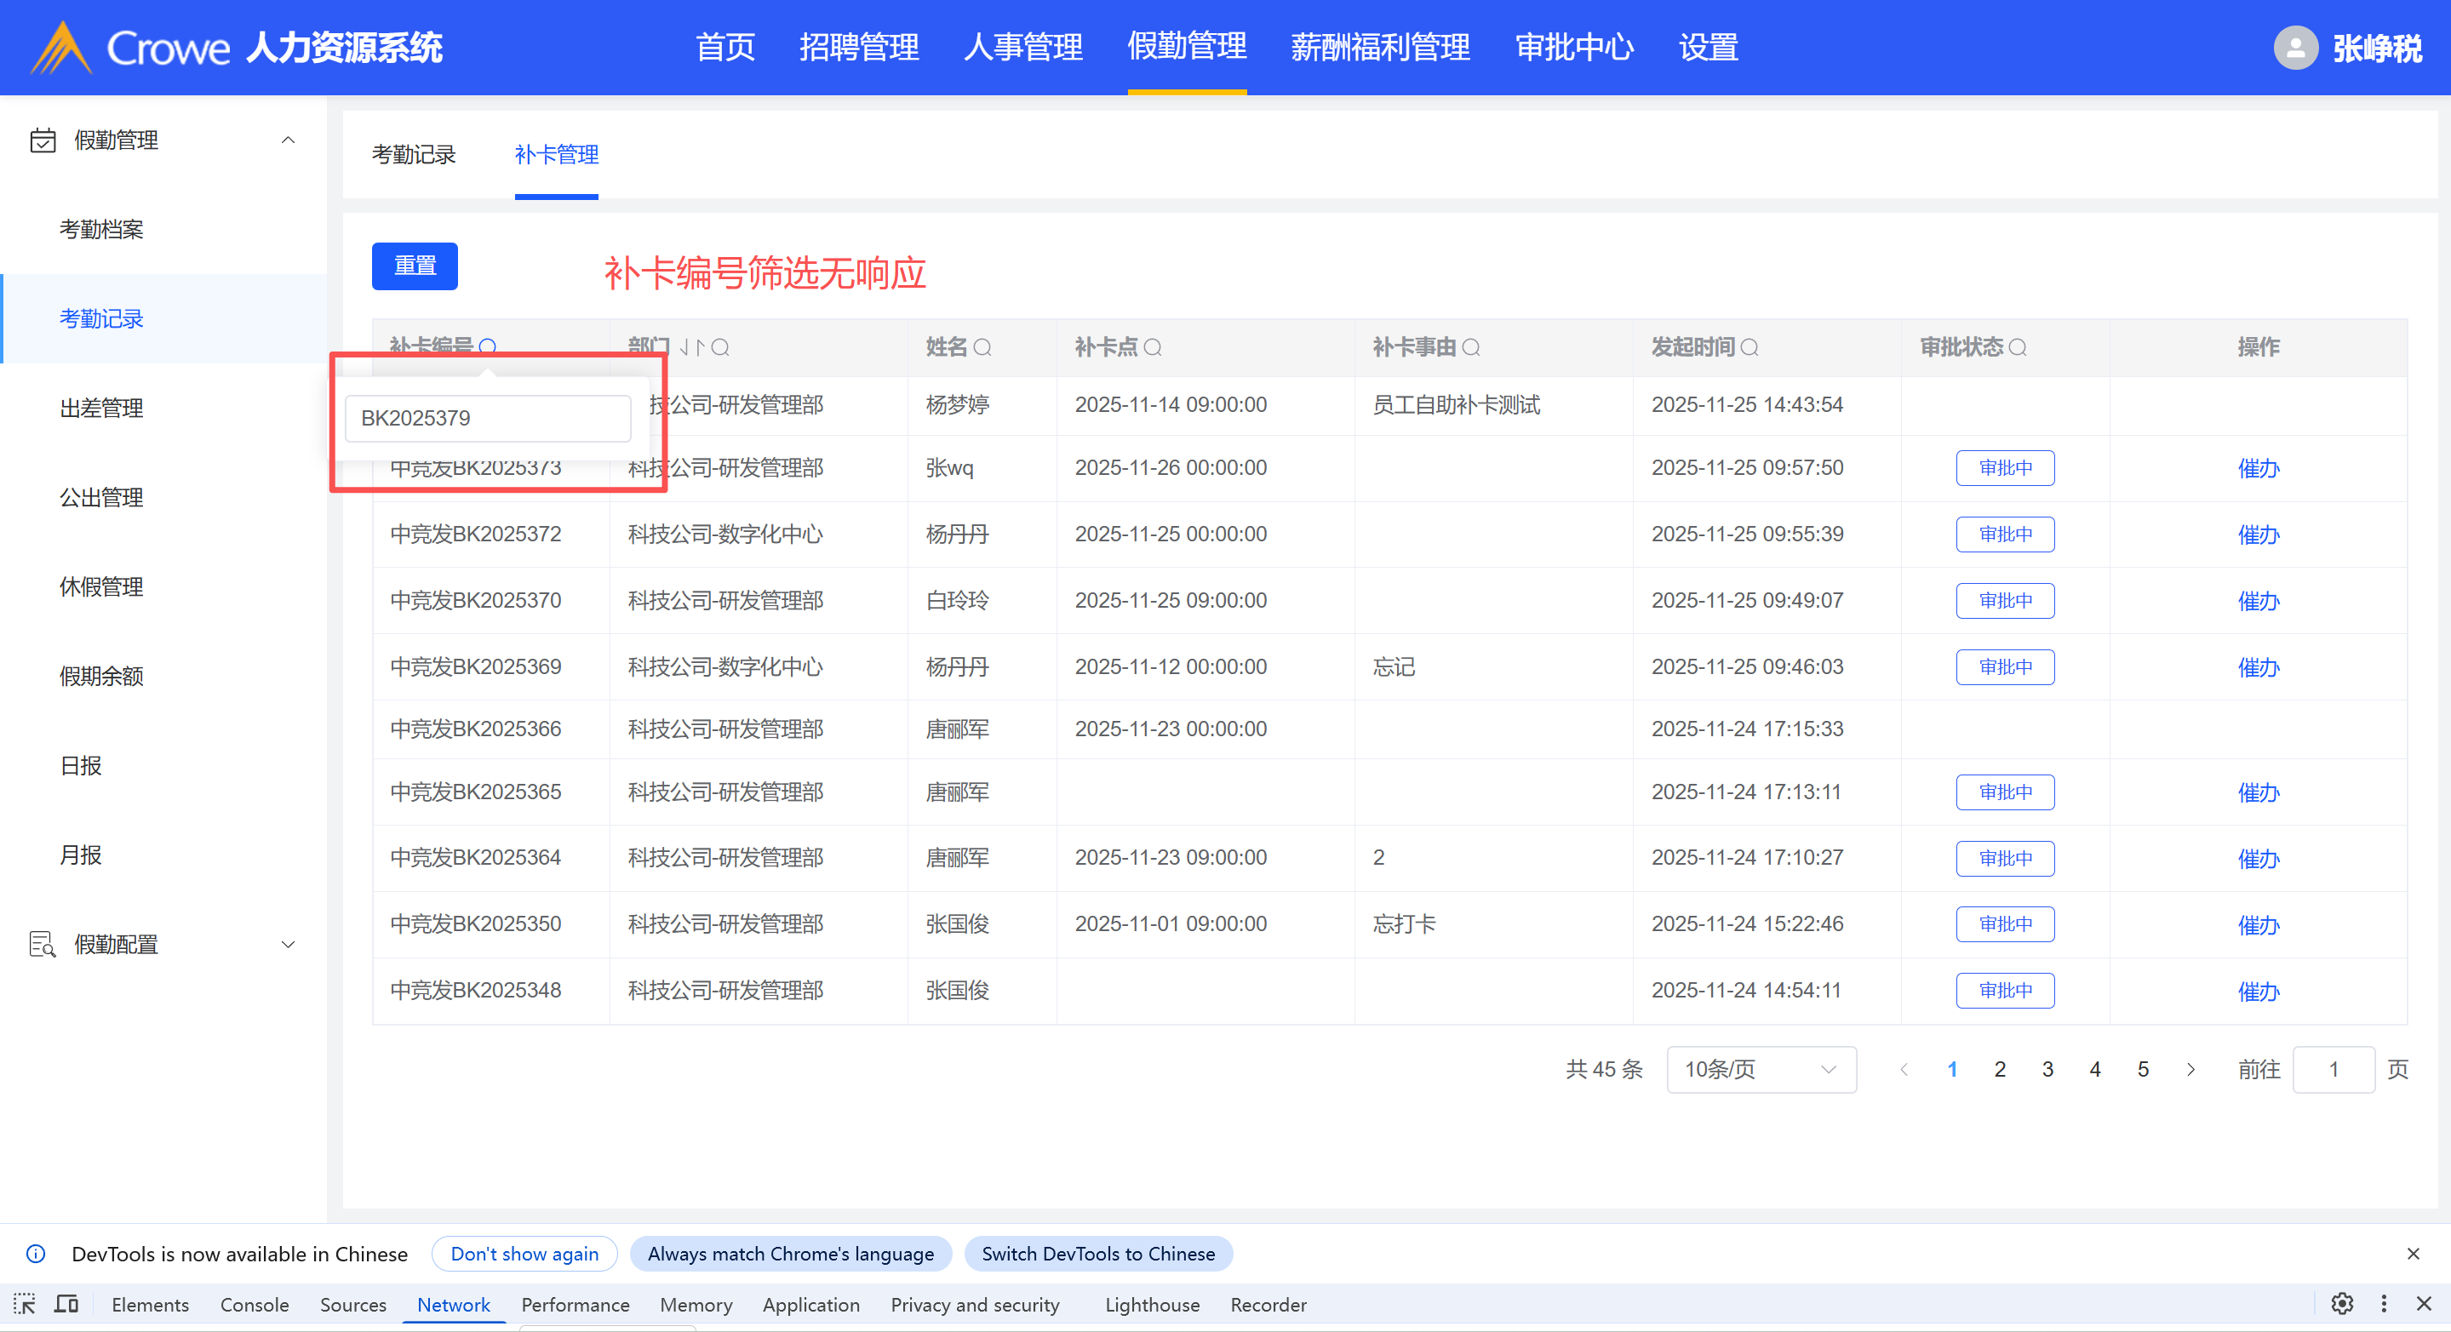Click DevTools inspect element icon
This screenshot has height=1332, width=2451.
[25, 1303]
